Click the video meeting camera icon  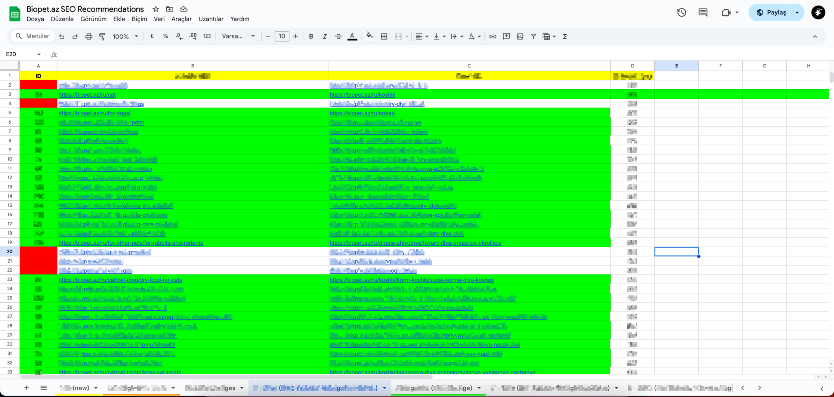point(726,12)
